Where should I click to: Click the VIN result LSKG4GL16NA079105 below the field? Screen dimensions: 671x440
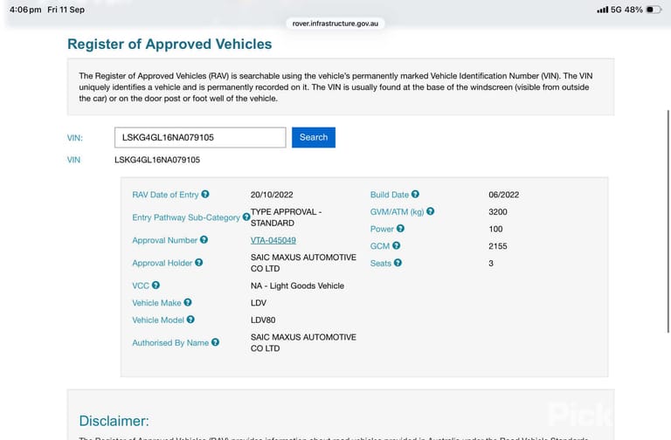157,160
